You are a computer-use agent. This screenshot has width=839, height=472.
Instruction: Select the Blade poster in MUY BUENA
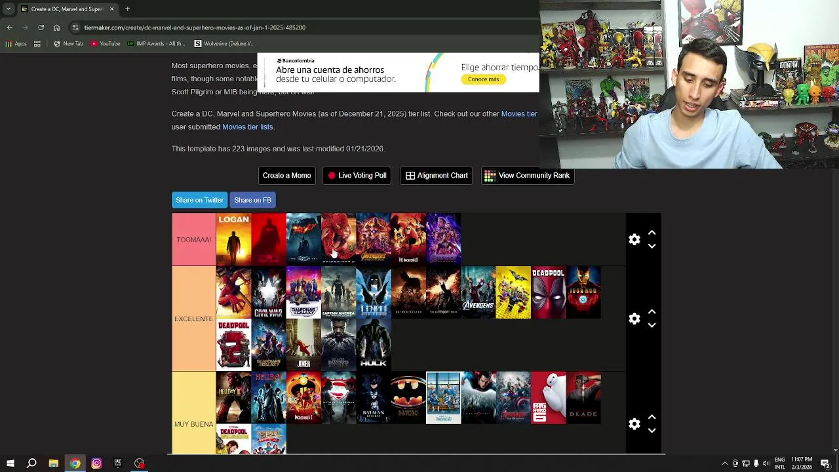click(583, 398)
